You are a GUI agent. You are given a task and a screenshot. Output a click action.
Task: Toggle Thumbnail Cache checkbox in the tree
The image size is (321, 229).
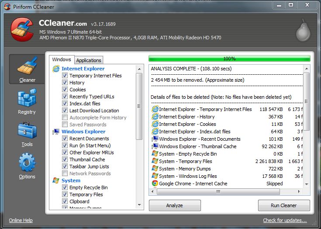point(65,160)
